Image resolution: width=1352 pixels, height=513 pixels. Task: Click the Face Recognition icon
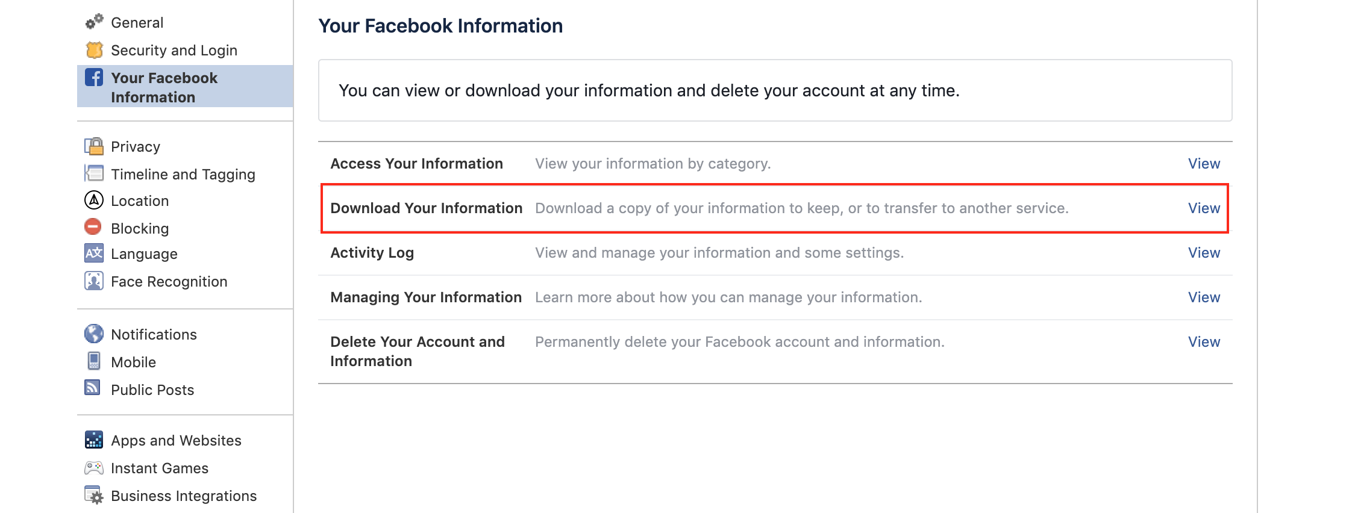pyautogui.click(x=94, y=281)
